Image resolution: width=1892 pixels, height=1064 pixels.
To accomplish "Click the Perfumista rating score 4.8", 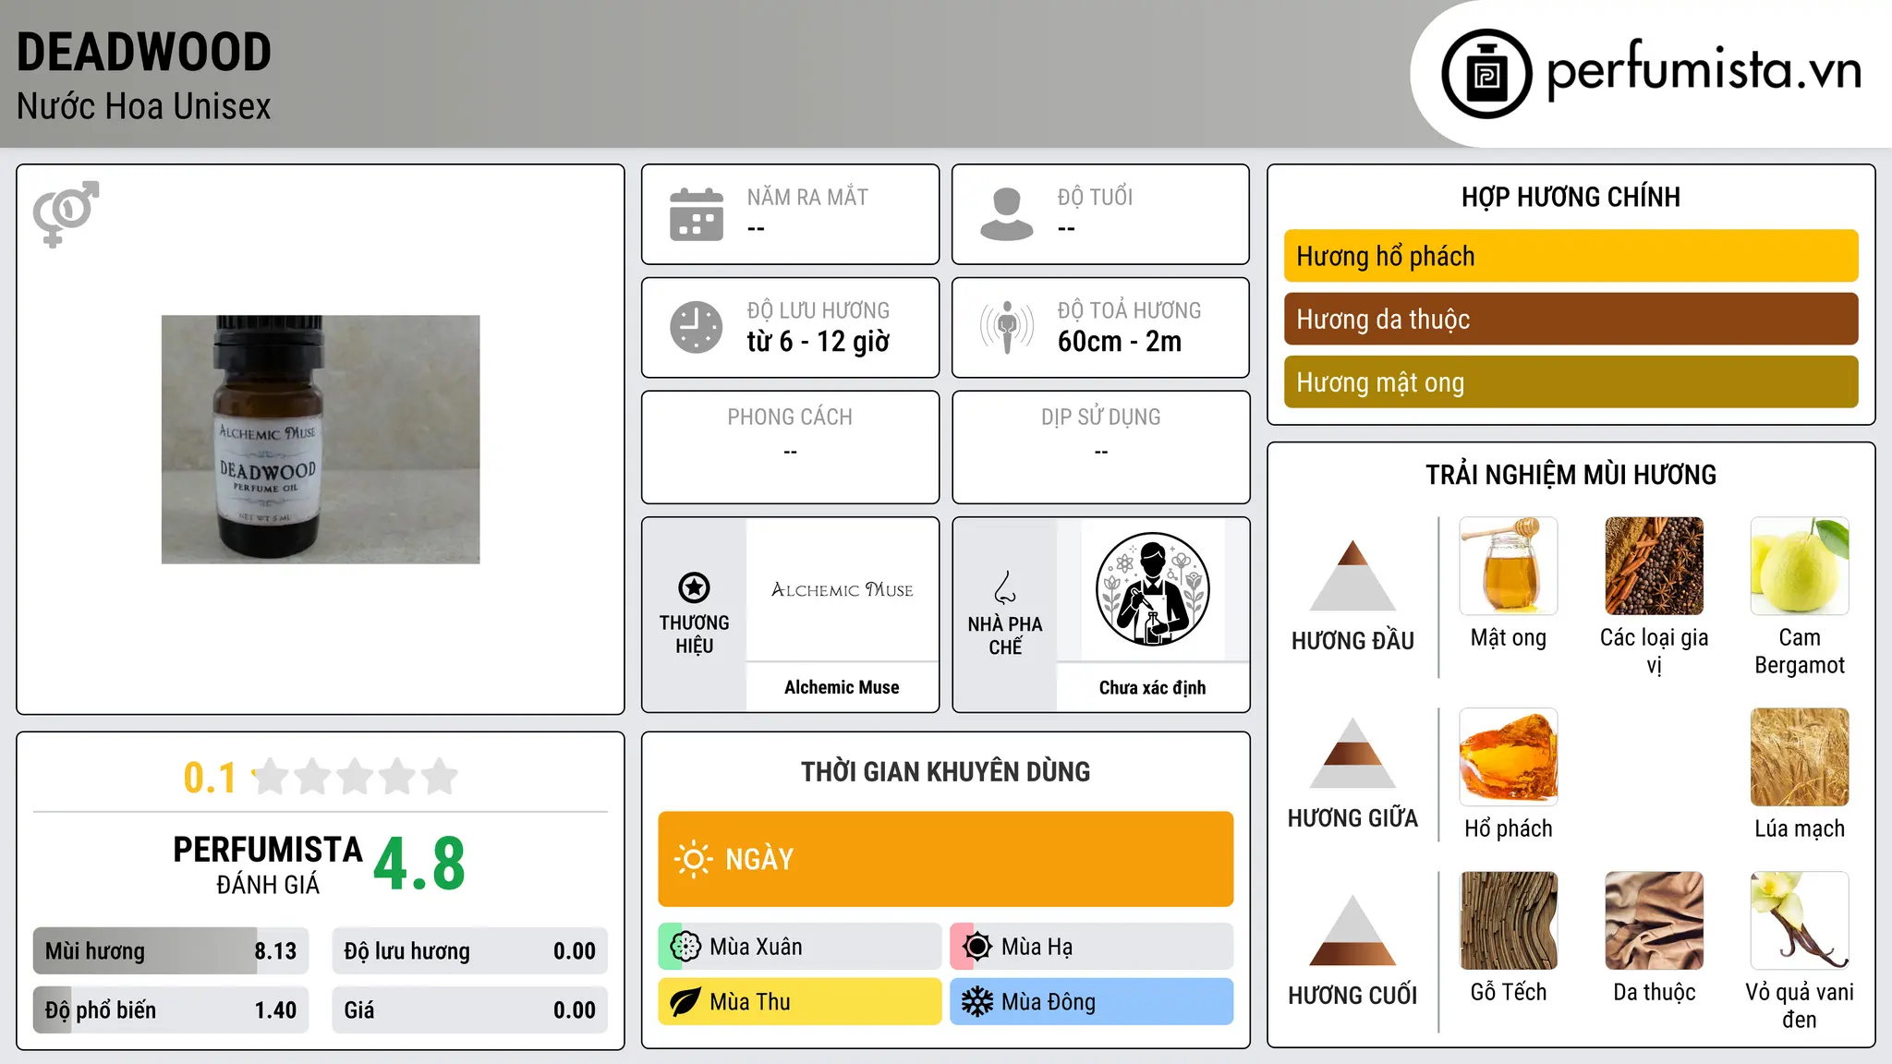I will tap(419, 864).
